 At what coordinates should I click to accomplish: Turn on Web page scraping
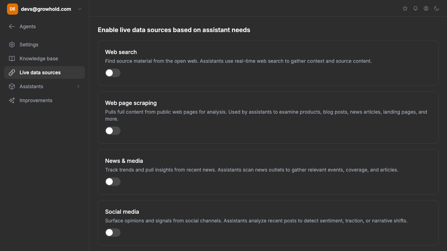[113, 131]
